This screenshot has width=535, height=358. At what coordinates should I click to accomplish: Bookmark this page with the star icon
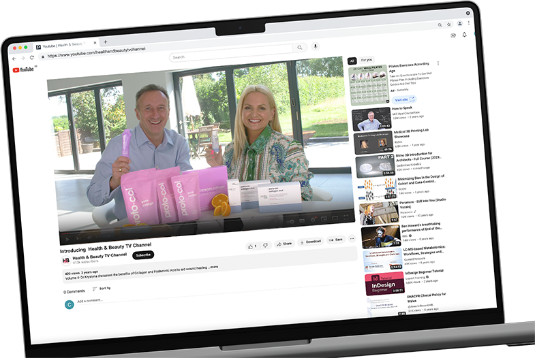coord(449,25)
